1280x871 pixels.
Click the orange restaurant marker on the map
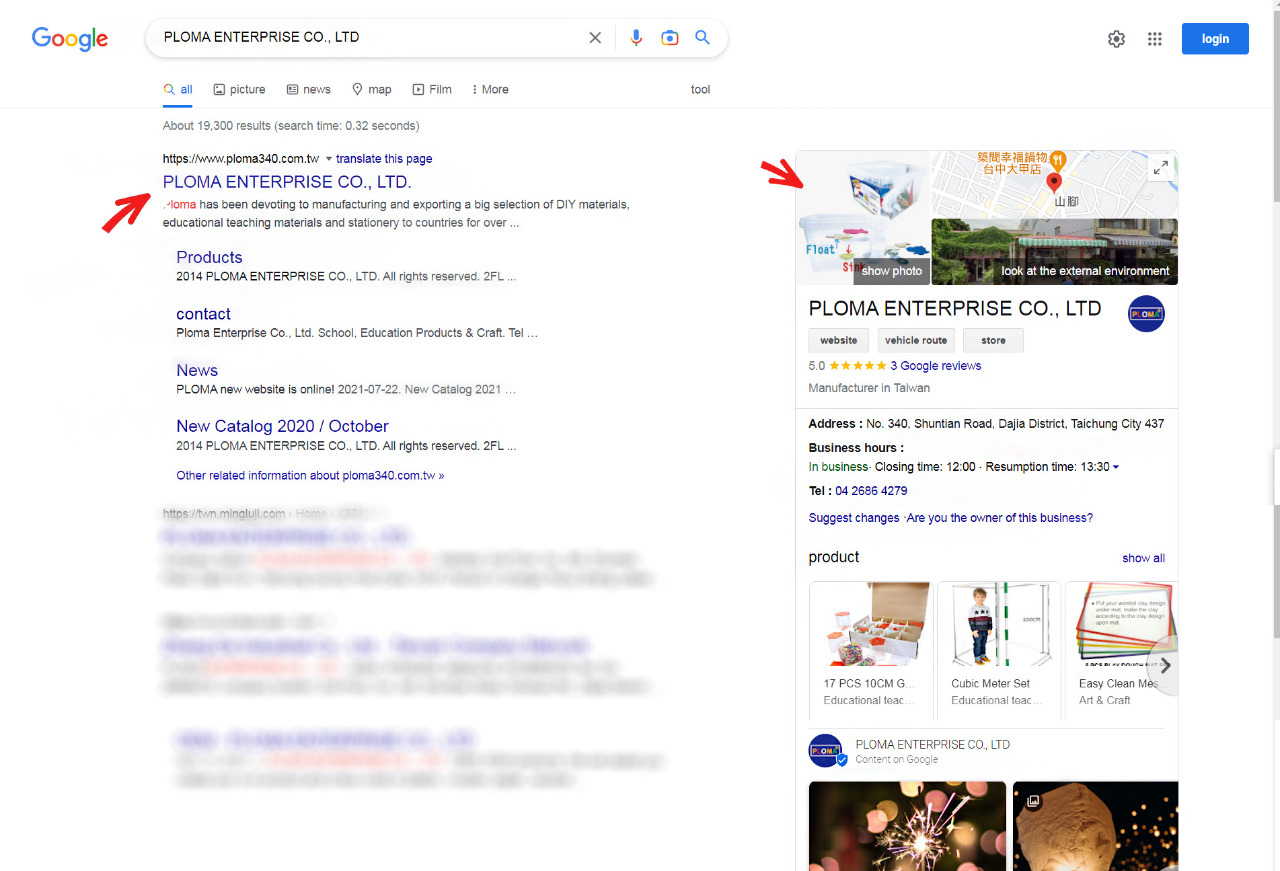pyautogui.click(x=1057, y=159)
